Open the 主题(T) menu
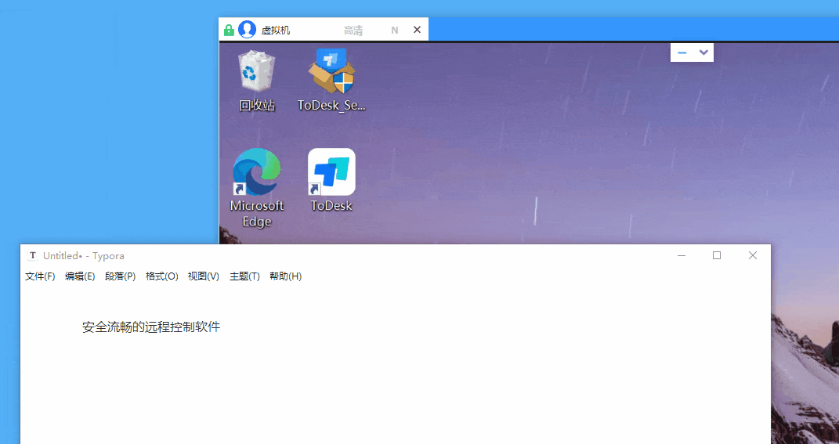The image size is (839, 444). [x=244, y=276]
